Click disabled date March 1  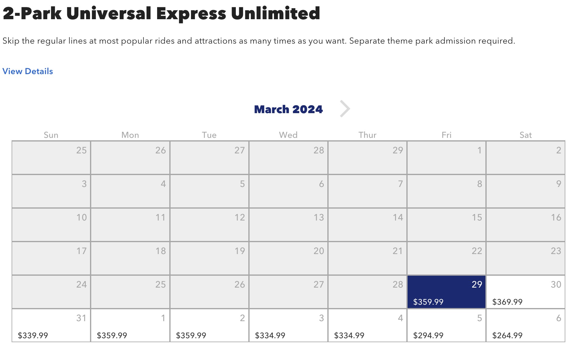(x=446, y=158)
